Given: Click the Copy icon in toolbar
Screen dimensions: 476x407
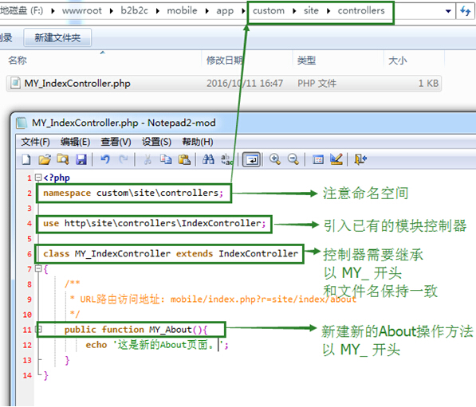Looking at the screenshot, I should 166,159.
